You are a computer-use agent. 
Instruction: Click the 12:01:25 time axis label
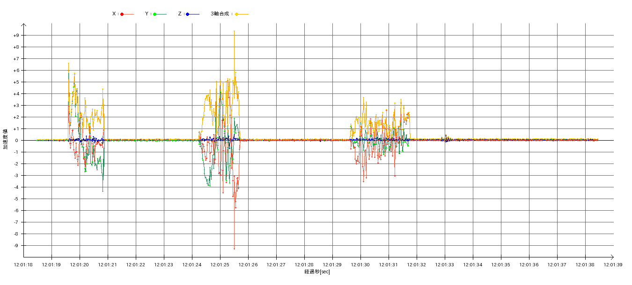pyautogui.click(x=220, y=265)
